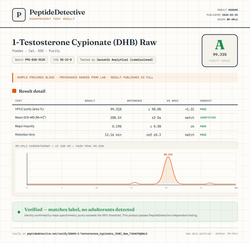The width and height of the screenshot is (250, 243).
Task: Click the ≥ 98.0% reference value
Action: click(x=155, y=109)
